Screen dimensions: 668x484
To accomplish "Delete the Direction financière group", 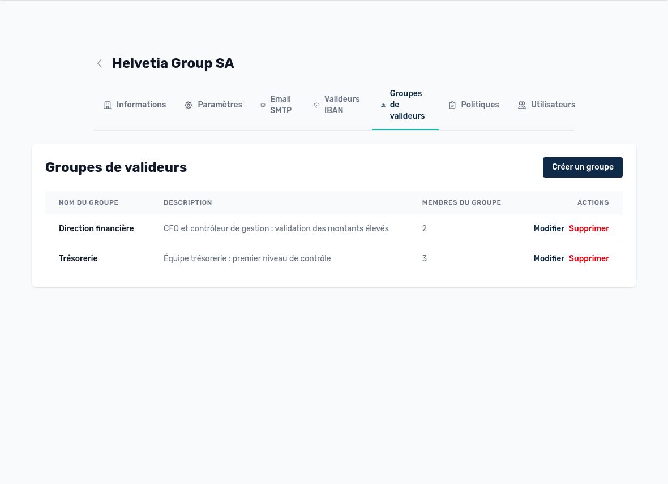I will click(589, 228).
